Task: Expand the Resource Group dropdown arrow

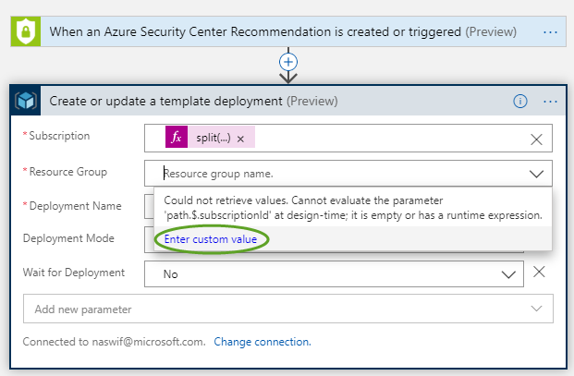Action: coord(536,174)
